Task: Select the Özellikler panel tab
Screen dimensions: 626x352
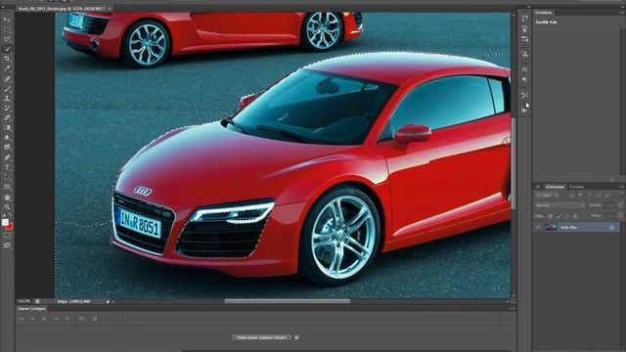Action: pos(544,13)
